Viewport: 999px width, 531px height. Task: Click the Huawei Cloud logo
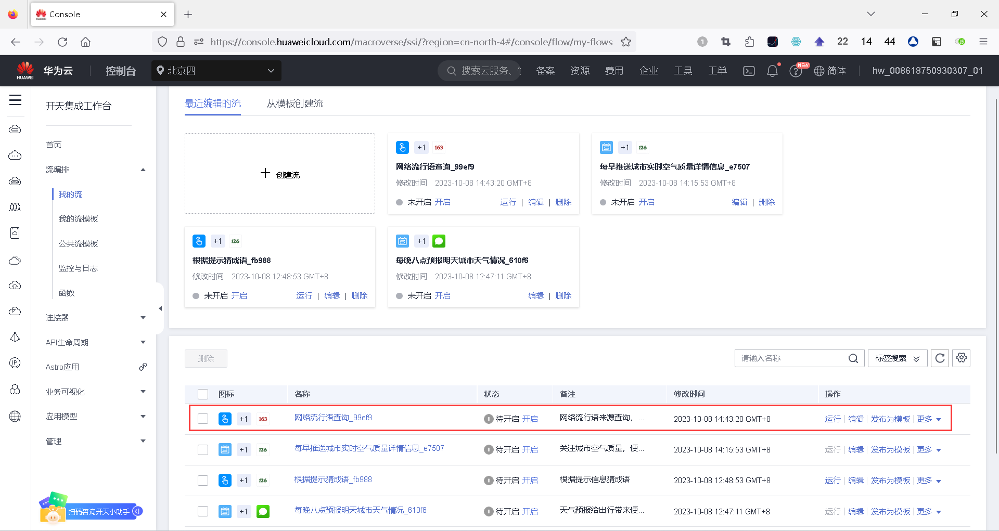(25, 70)
